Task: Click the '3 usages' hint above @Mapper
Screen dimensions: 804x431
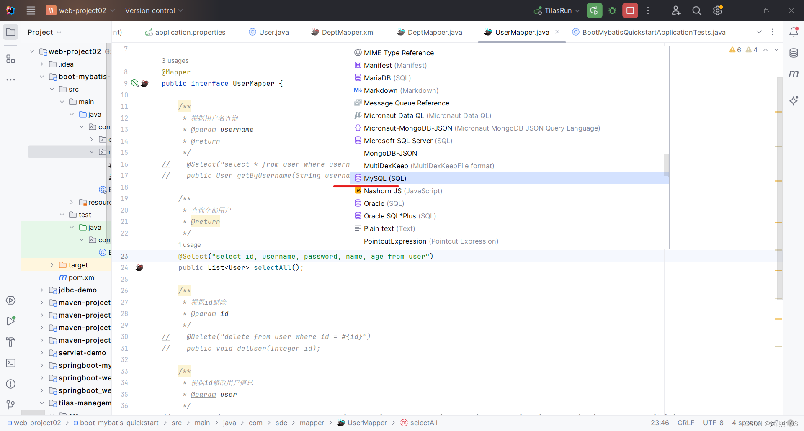Action: [175, 61]
